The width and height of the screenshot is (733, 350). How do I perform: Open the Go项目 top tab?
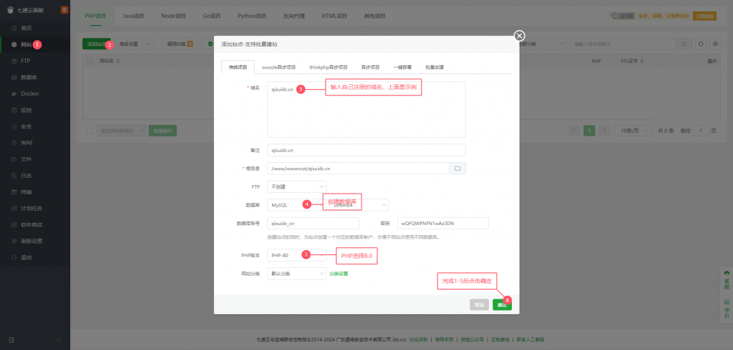[212, 16]
